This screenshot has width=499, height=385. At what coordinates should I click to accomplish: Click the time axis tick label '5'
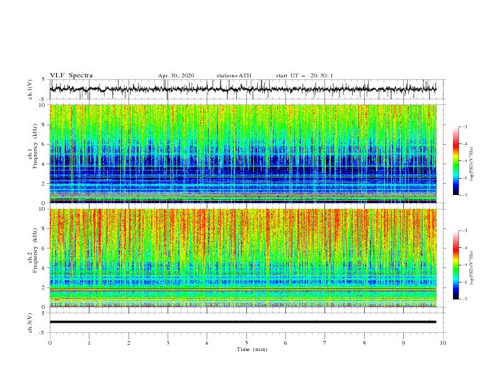point(246,343)
